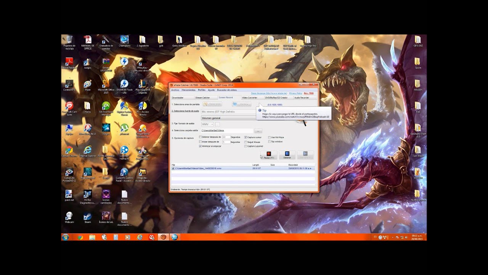Uncheck Minimizar al empezar
488x275 pixels.
tap(201, 146)
